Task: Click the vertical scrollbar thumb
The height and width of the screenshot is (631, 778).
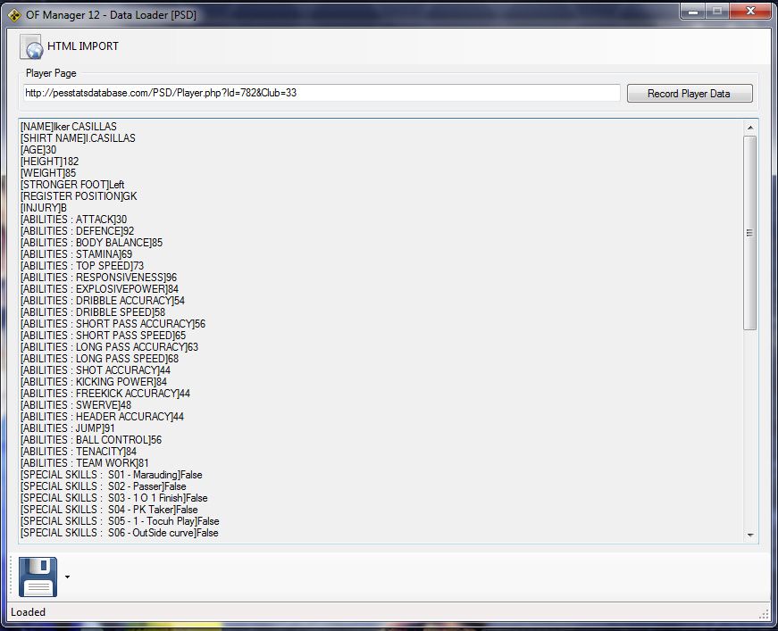Action: pyautogui.click(x=749, y=232)
